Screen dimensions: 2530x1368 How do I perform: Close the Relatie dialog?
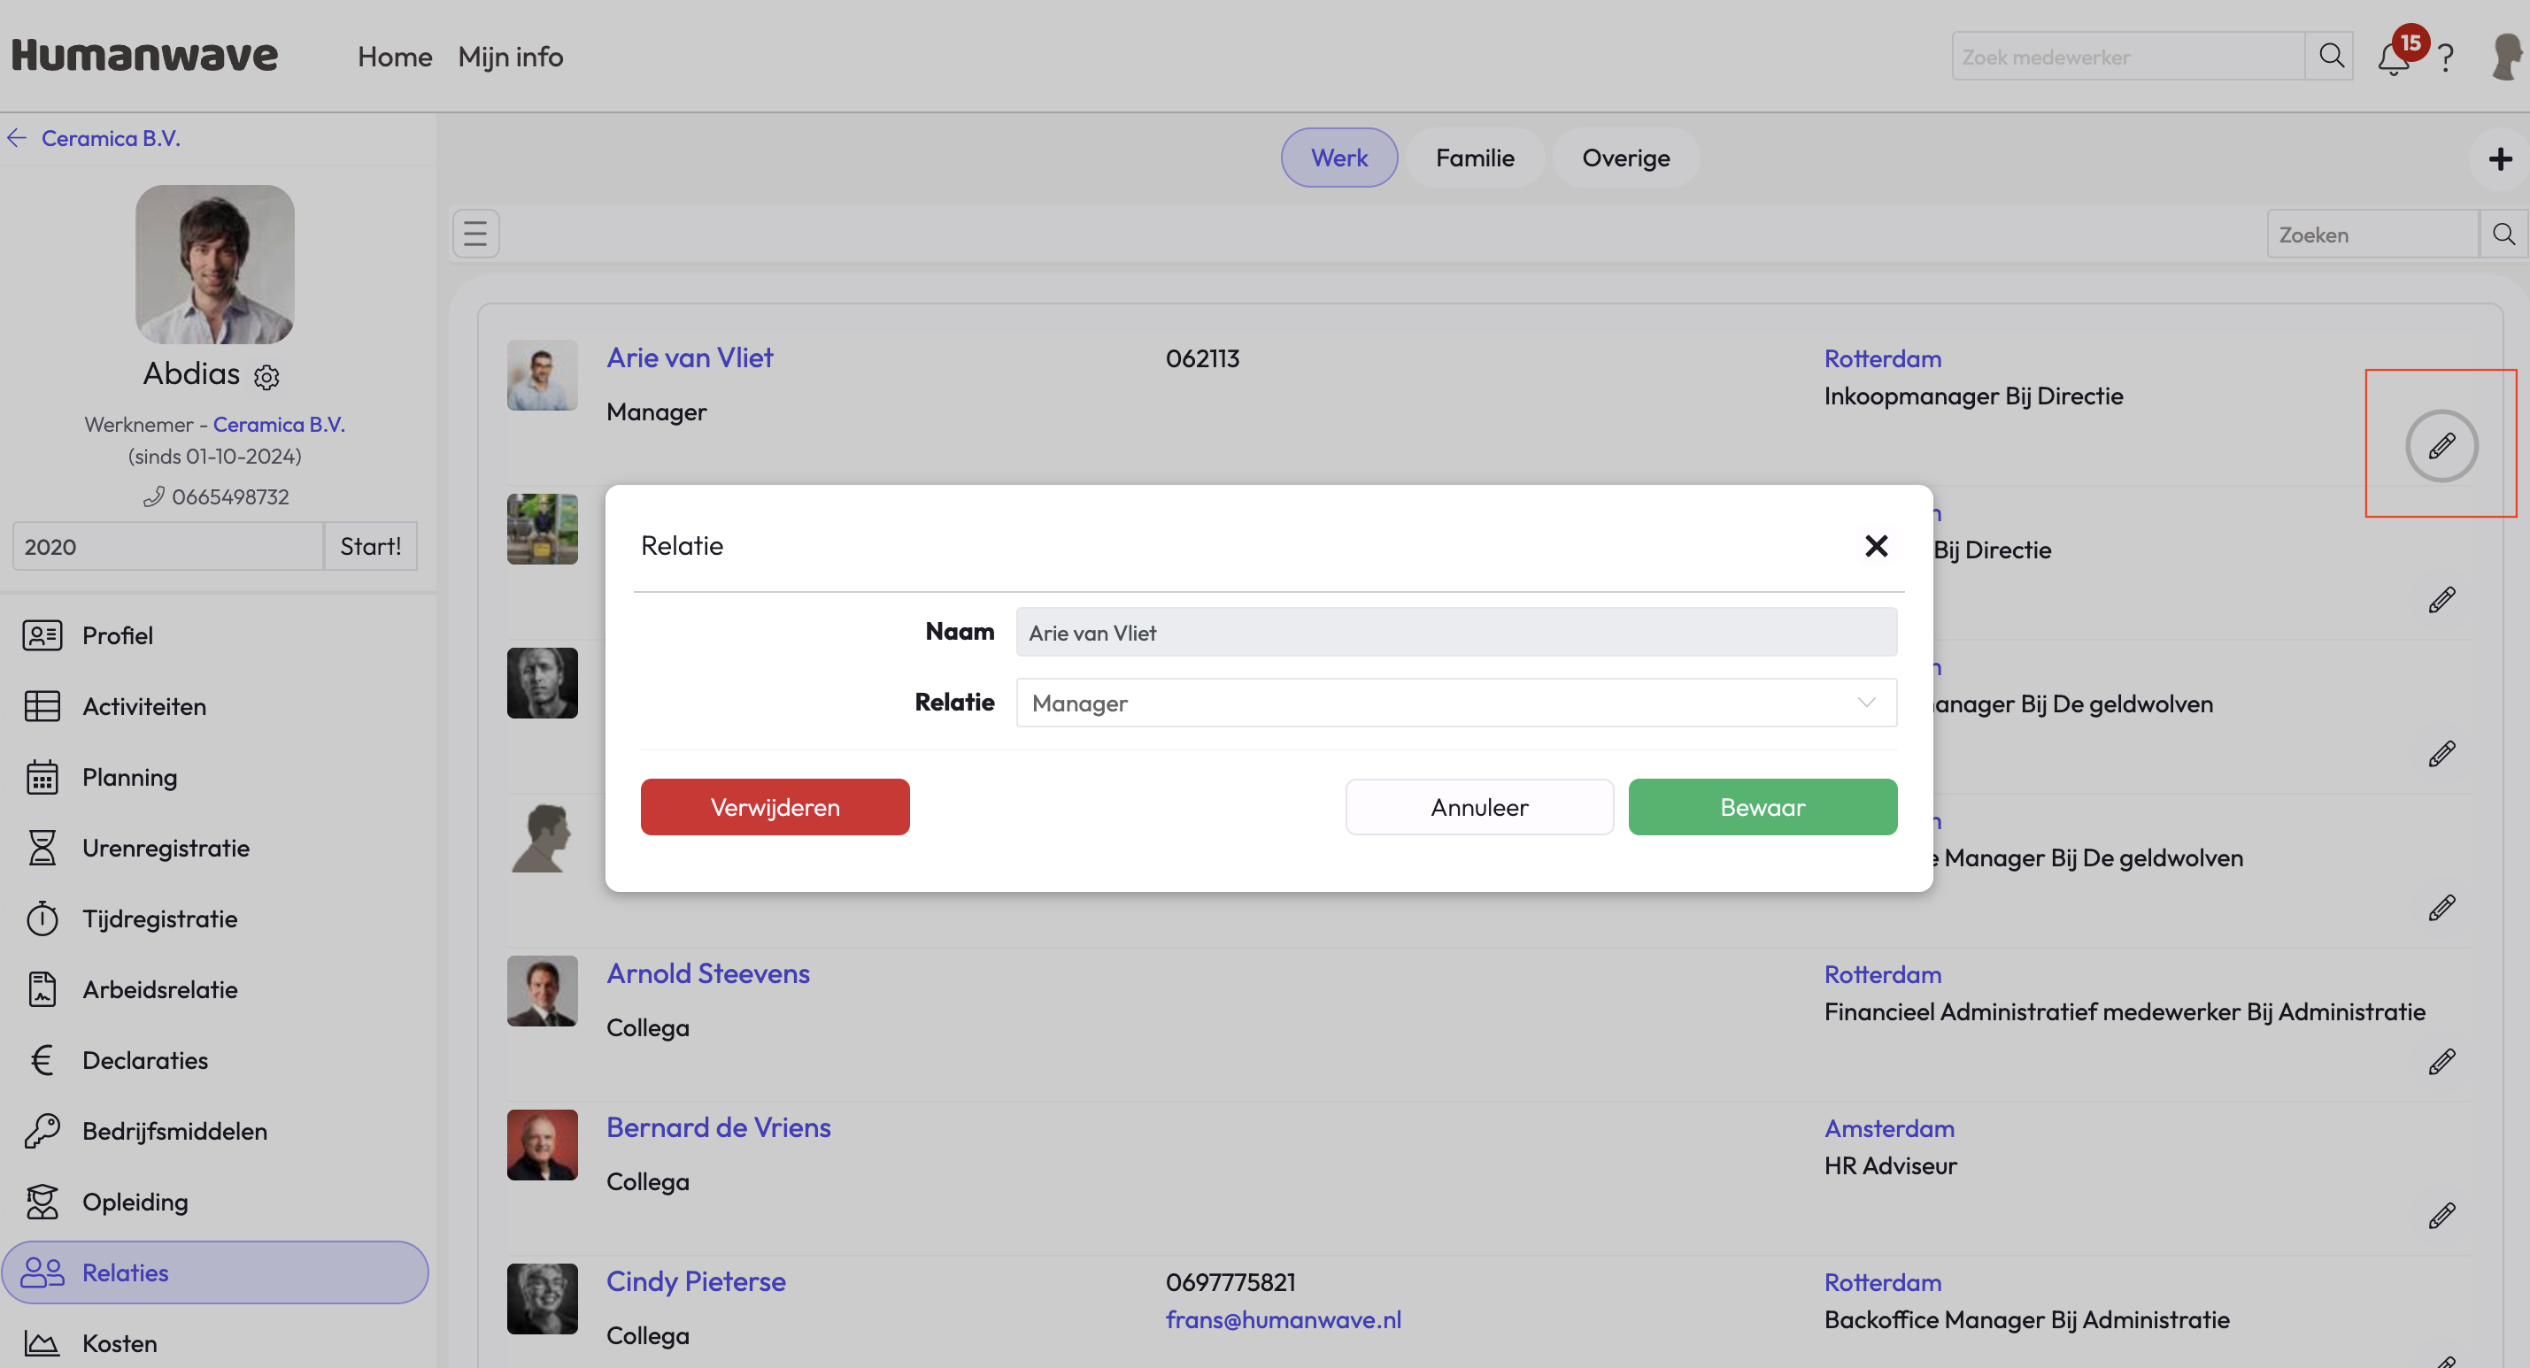pyautogui.click(x=1876, y=546)
